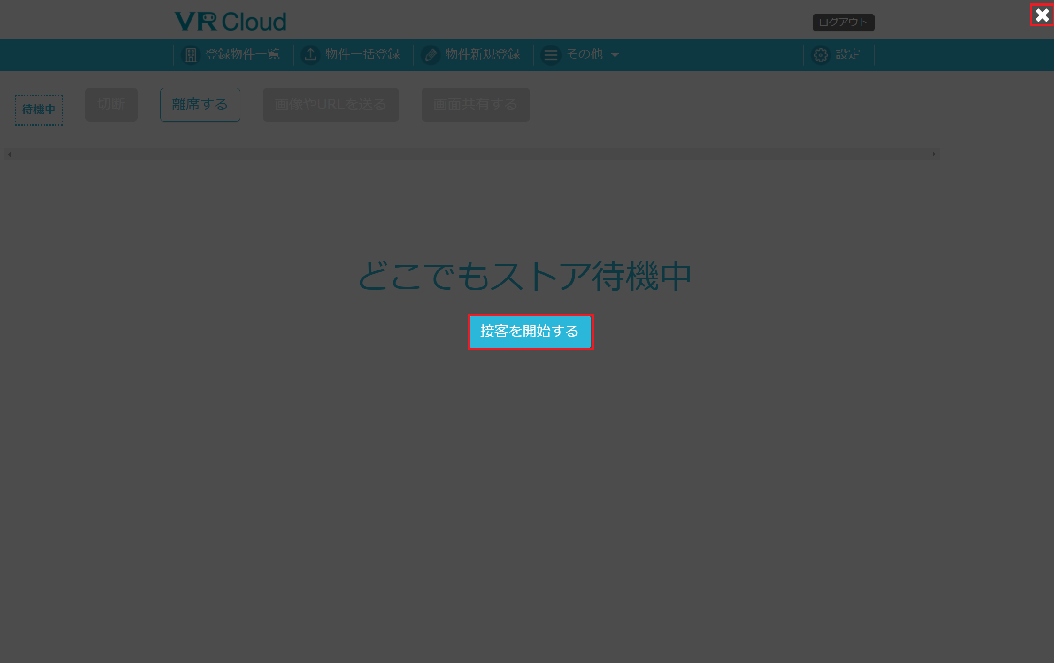Expand the その他 dropdown arrow
The height and width of the screenshot is (663, 1054).
pyautogui.click(x=615, y=55)
